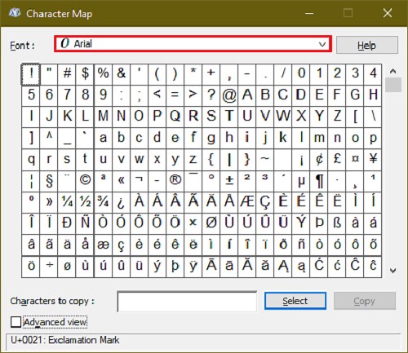Image resolution: width=408 pixels, height=353 pixels.
Task: Select the capital Ą with ogonek
Action: pos(283,267)
